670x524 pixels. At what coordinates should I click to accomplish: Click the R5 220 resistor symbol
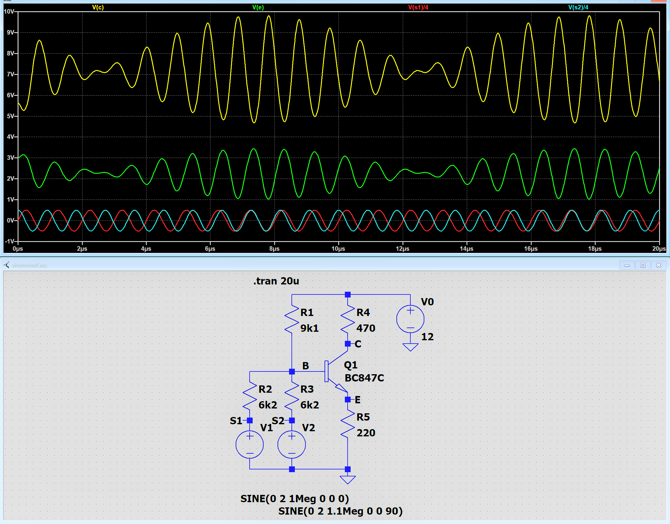[x=348, y=425]
